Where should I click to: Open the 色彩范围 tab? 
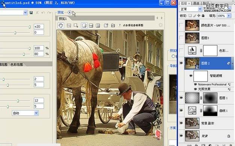coord(17,64)
